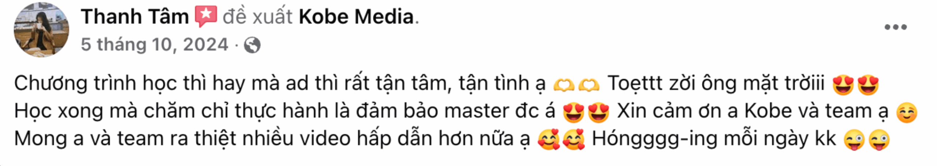
Task: Click the last heart-eyes emoji on first line
Action: (868, 85)
